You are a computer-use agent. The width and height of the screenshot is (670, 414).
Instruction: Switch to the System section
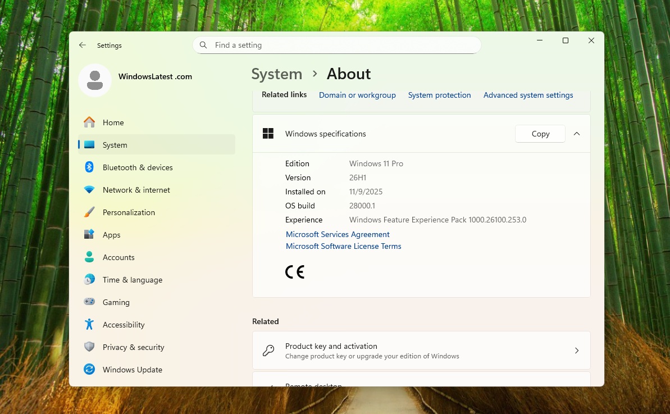pos(115,144)
